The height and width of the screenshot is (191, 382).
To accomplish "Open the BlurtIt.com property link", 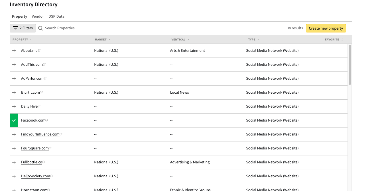I will [x=31, y=93].
